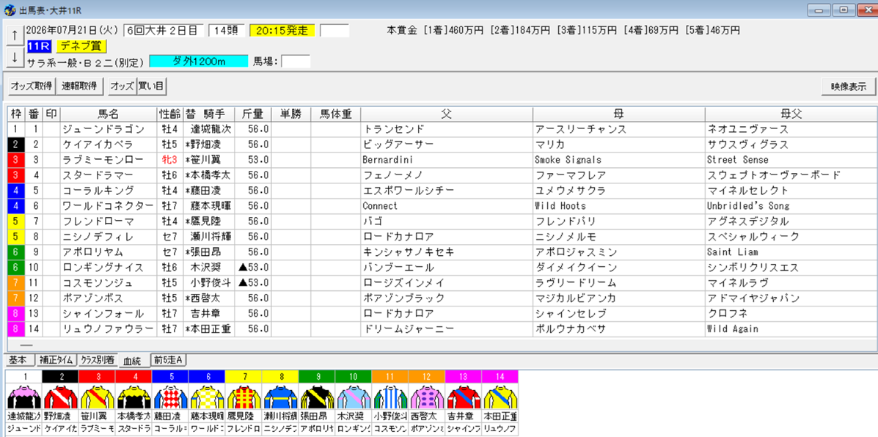Screen dimensions: 878x437
Task: Click the 馬体重 column header
Action: click(335, 114)
